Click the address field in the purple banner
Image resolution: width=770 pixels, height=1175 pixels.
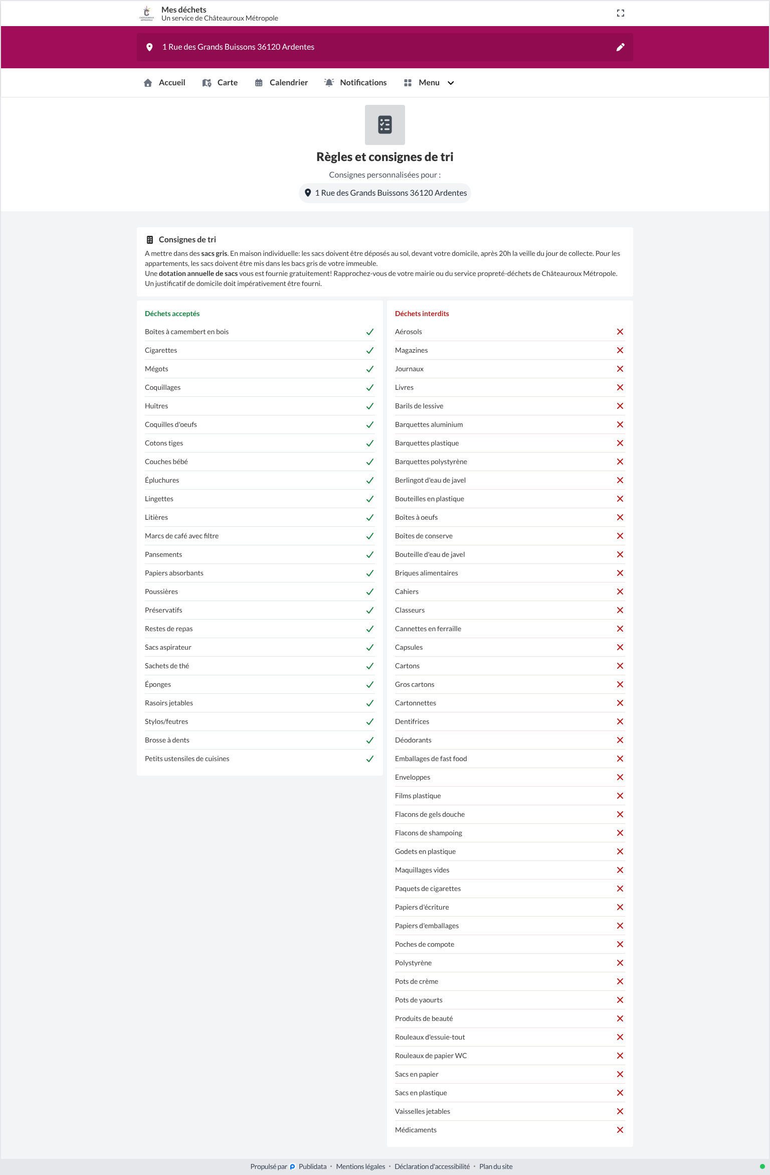click(x=385, y=47)
